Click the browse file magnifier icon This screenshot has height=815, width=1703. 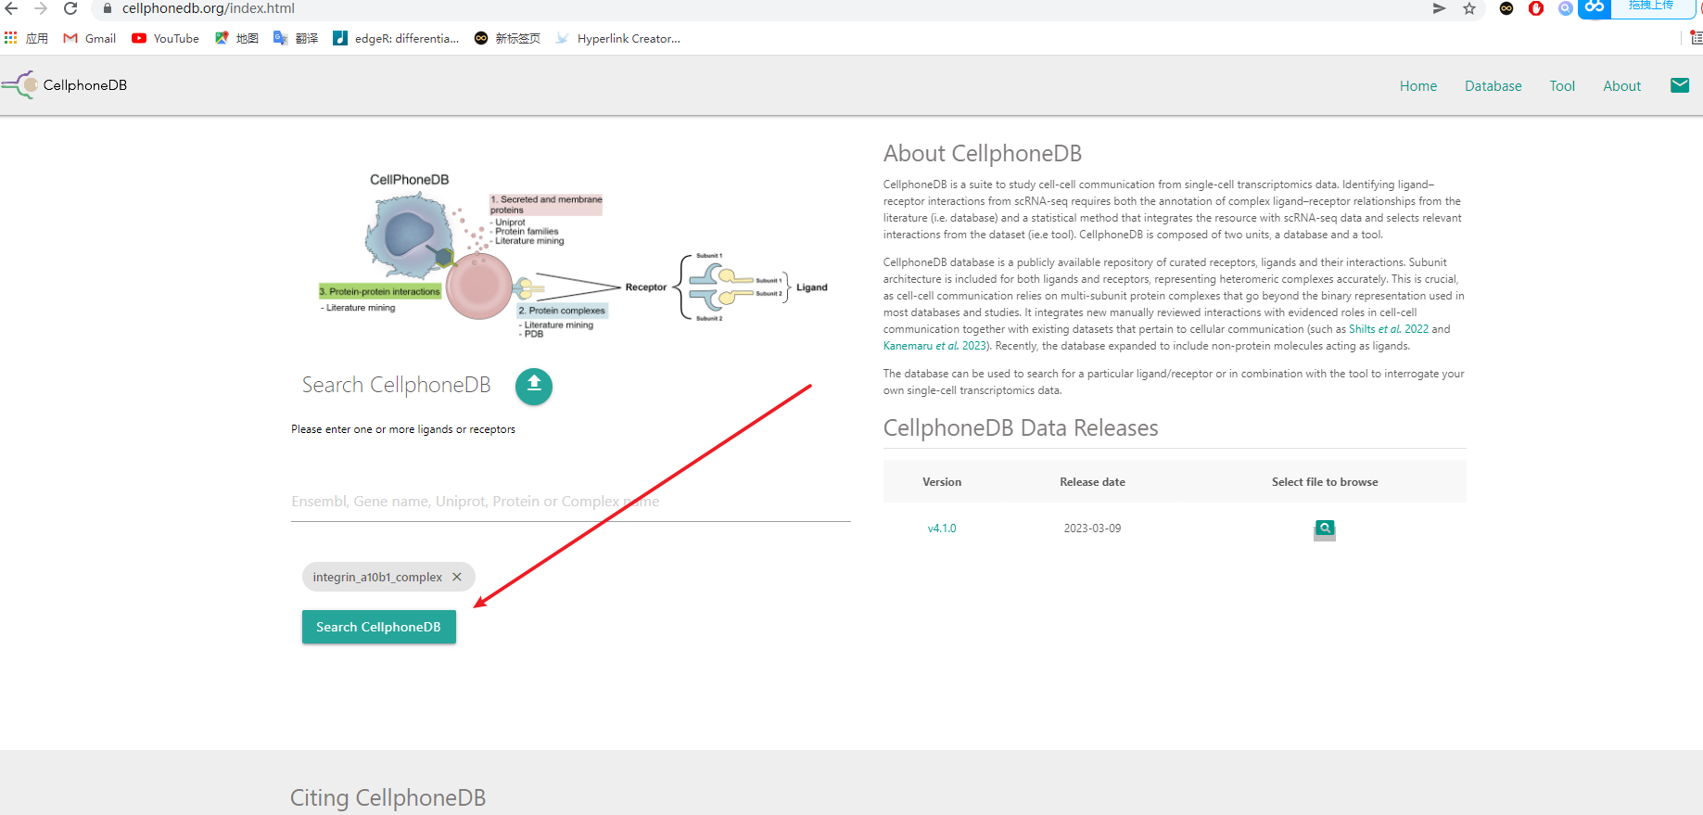1325,529
